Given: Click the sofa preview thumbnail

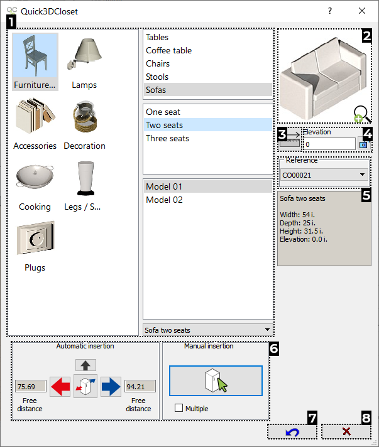Looking at the screenshot, I should (324, 76).
